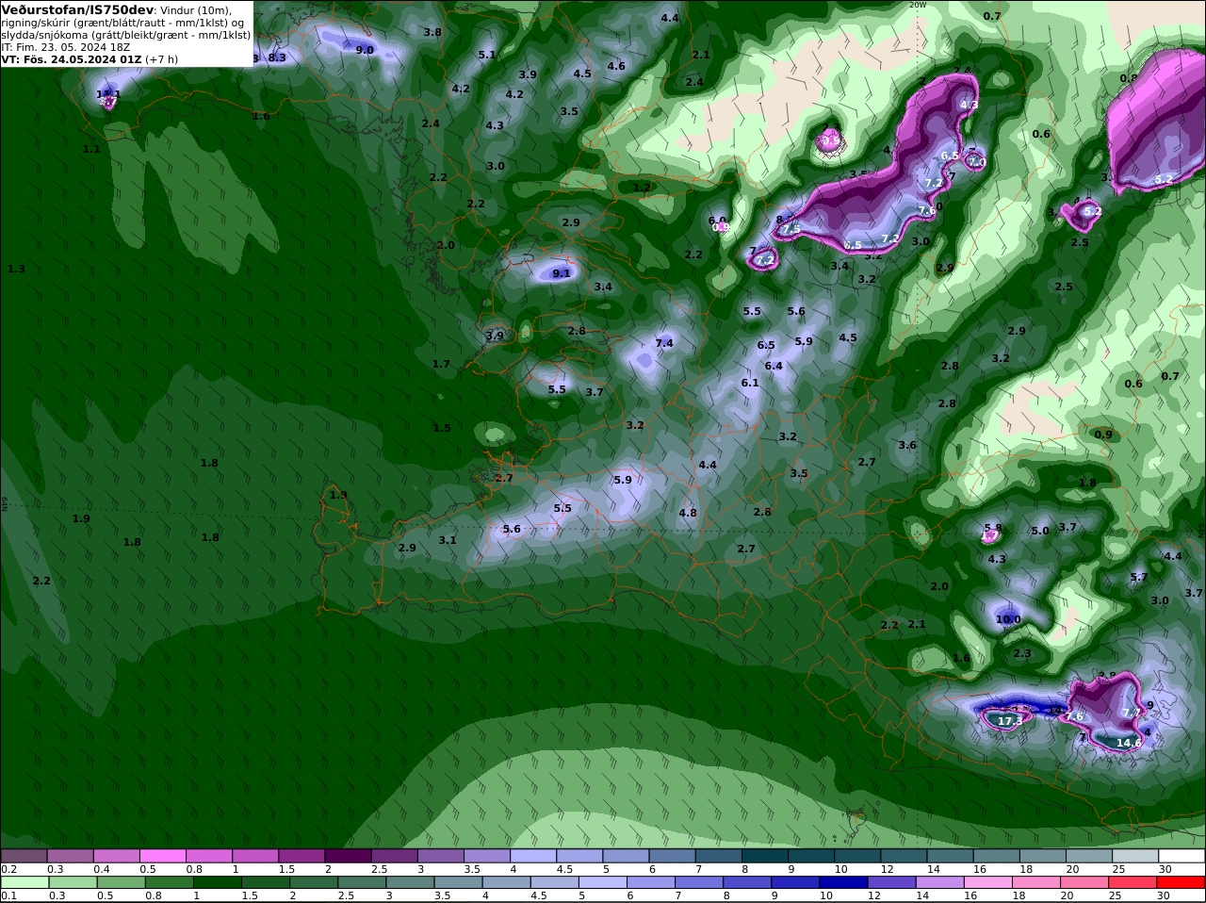Click the dark purple upper-legend swatch between 2 and 2.5
This screenshot has width=1206, height=903.
[348, 856]
